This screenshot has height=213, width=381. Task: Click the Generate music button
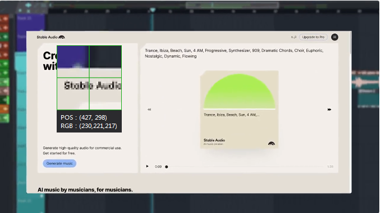59,163
